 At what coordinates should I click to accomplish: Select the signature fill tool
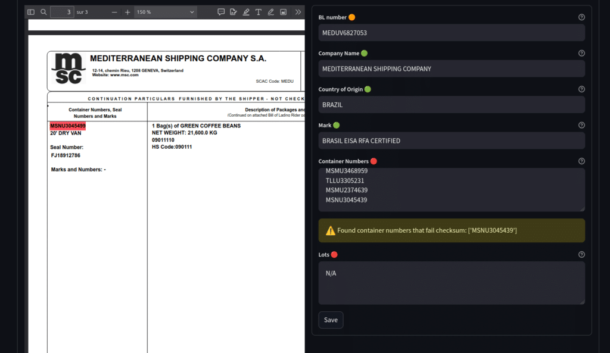point(234,11)
